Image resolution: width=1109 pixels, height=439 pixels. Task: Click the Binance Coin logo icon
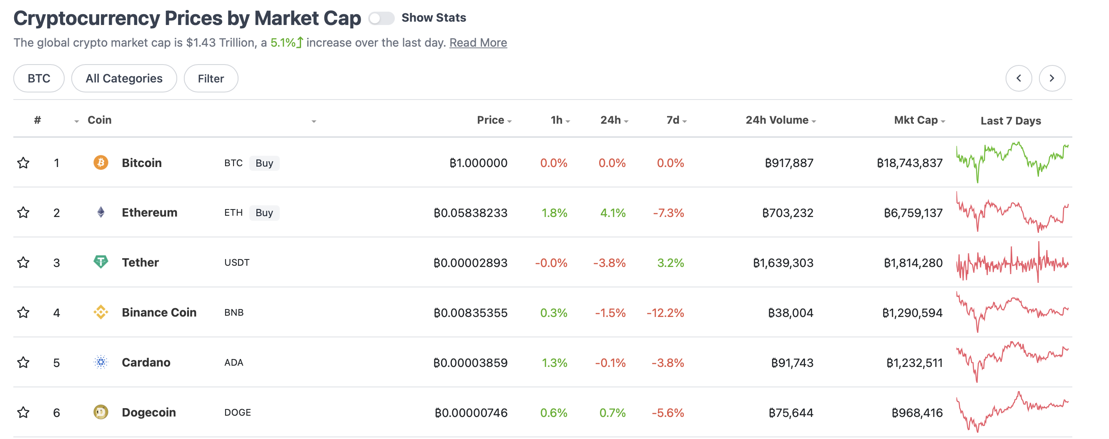click(x=101, y=312)
